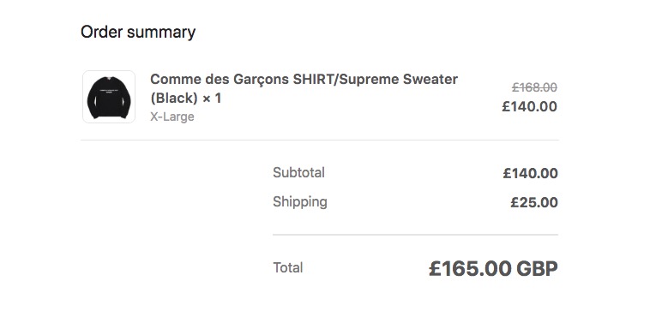656x311 pixels.
Task: Click the £140.00 item price beside the product
Action: [530, 106]
